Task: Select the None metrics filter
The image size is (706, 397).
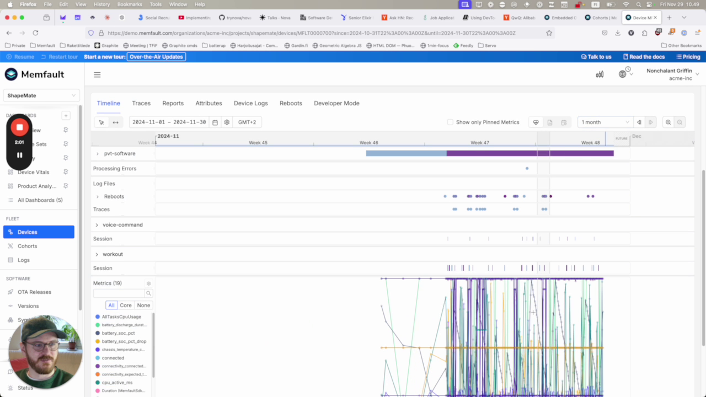Action: (x=143, y=305)
